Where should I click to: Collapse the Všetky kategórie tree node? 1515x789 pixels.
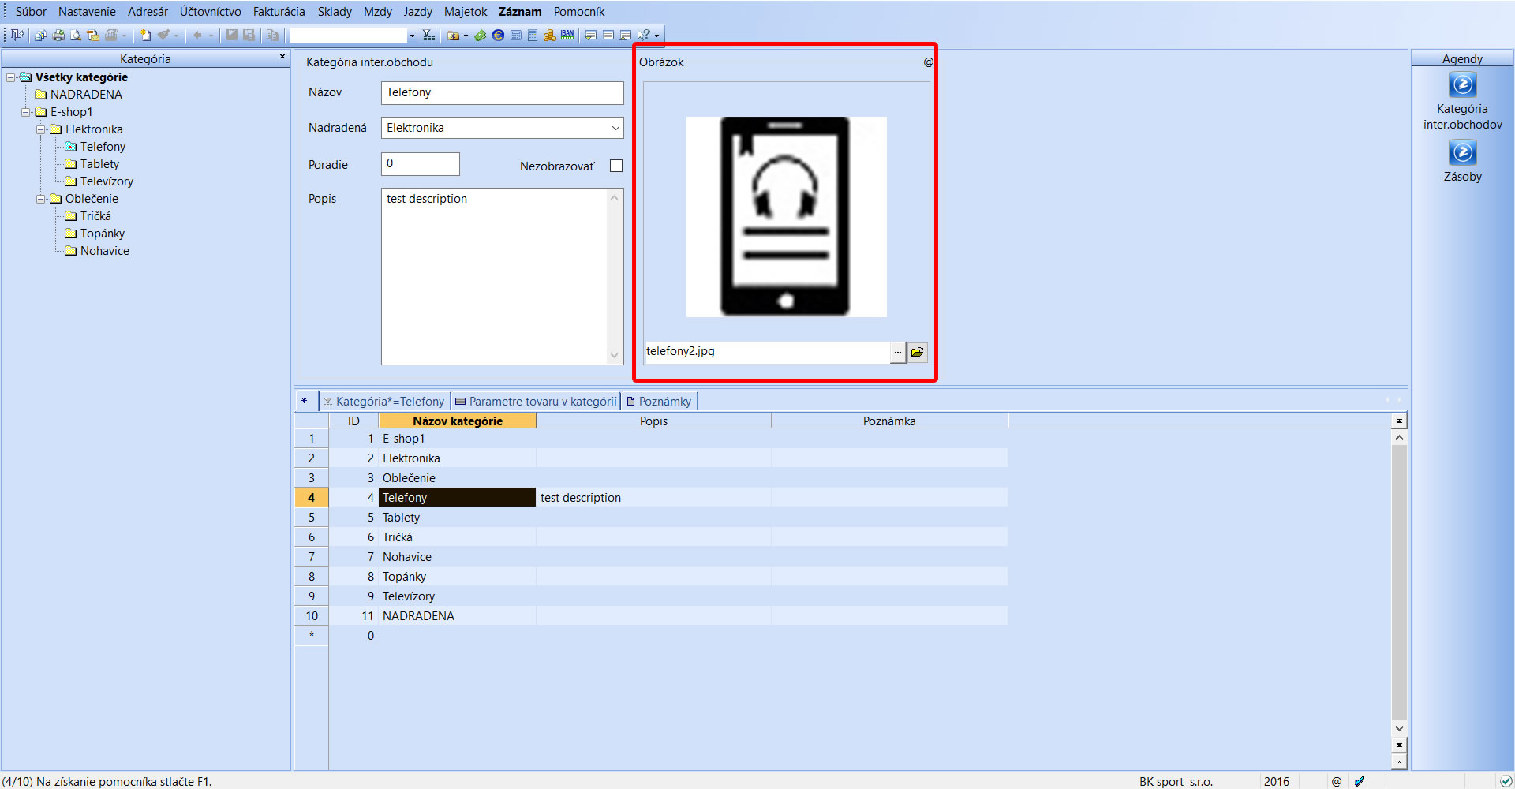11,77
